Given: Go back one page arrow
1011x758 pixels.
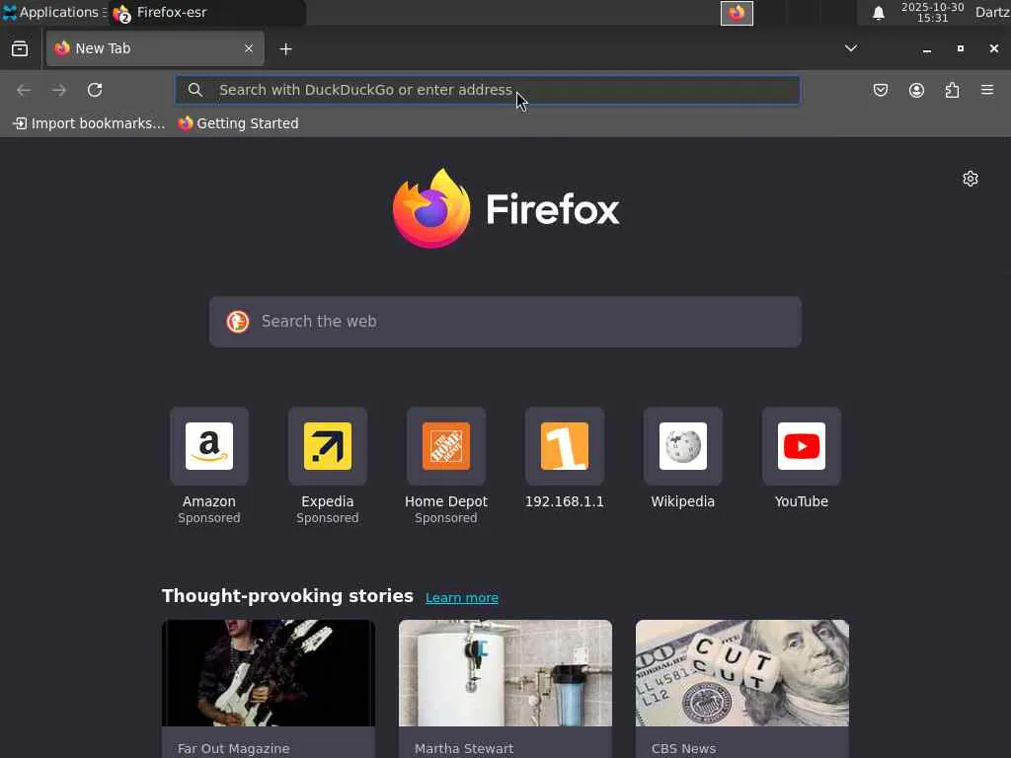Looking at the screenshot, I should (x=24, y=90).
